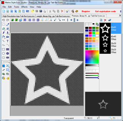
Task: Open the Help menu
Action: click(x=39, y=7)
